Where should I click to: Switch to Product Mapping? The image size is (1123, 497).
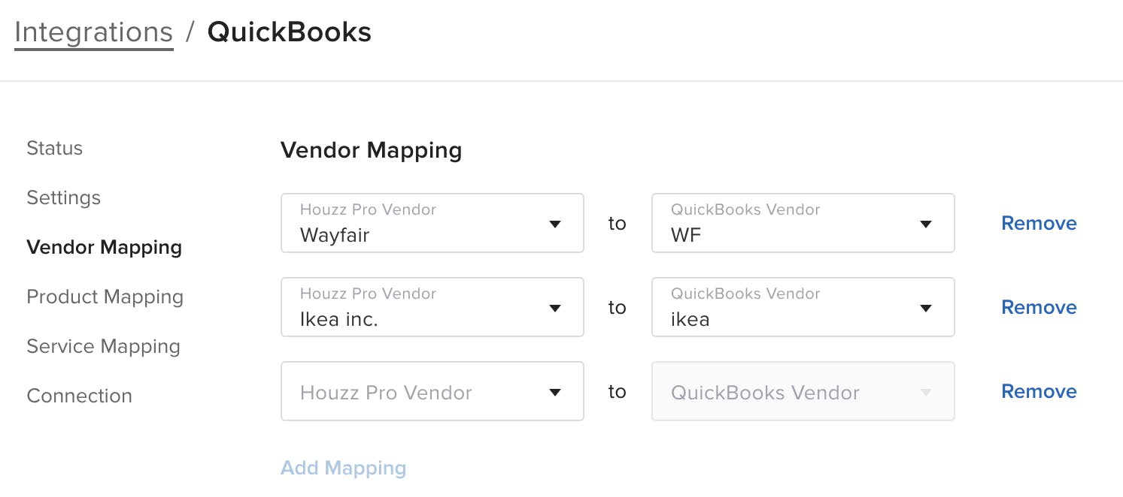(105, 297)
